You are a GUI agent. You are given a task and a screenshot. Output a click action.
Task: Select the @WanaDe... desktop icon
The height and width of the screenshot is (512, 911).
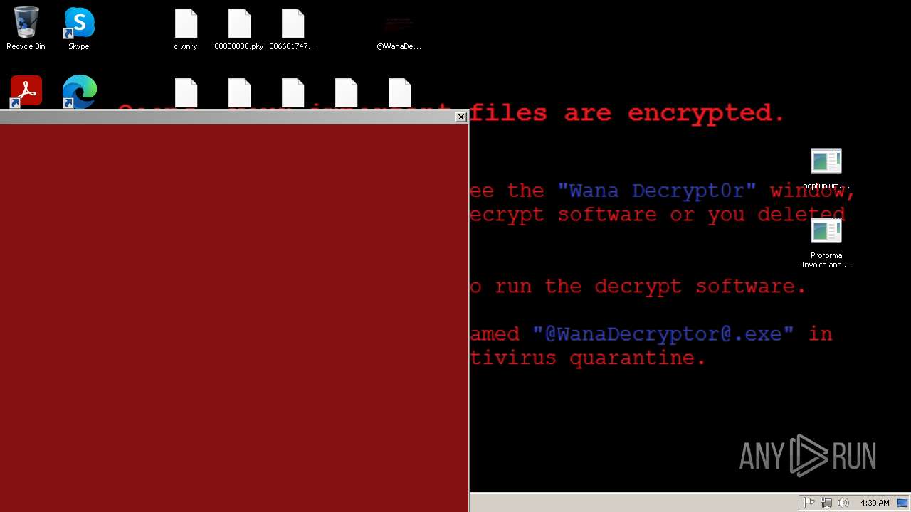click(399, 32)
